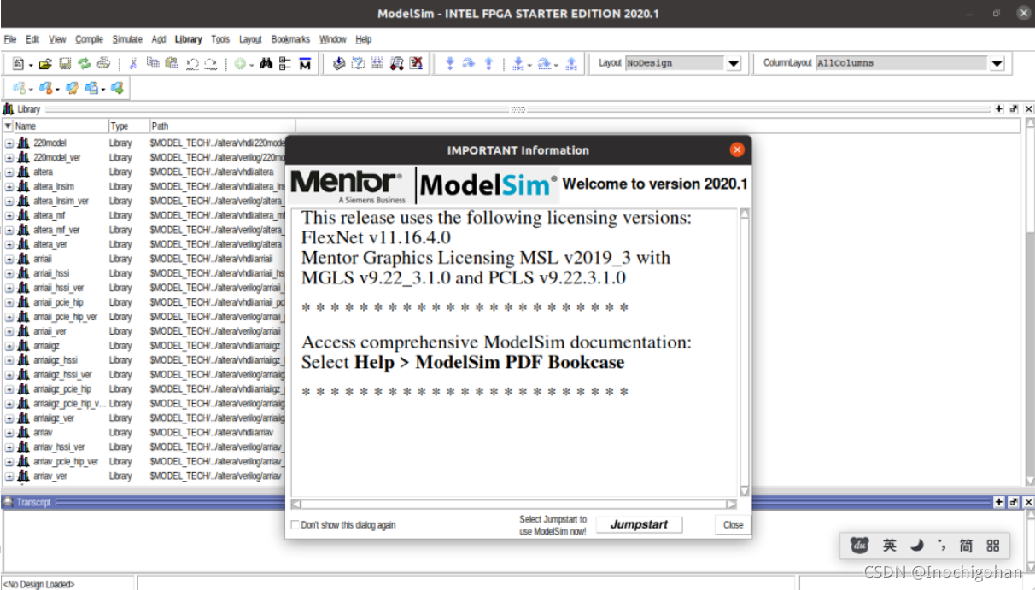
Task: Tick "Don't show this dialog again" checkbox
Action: [x=295, y=525]
